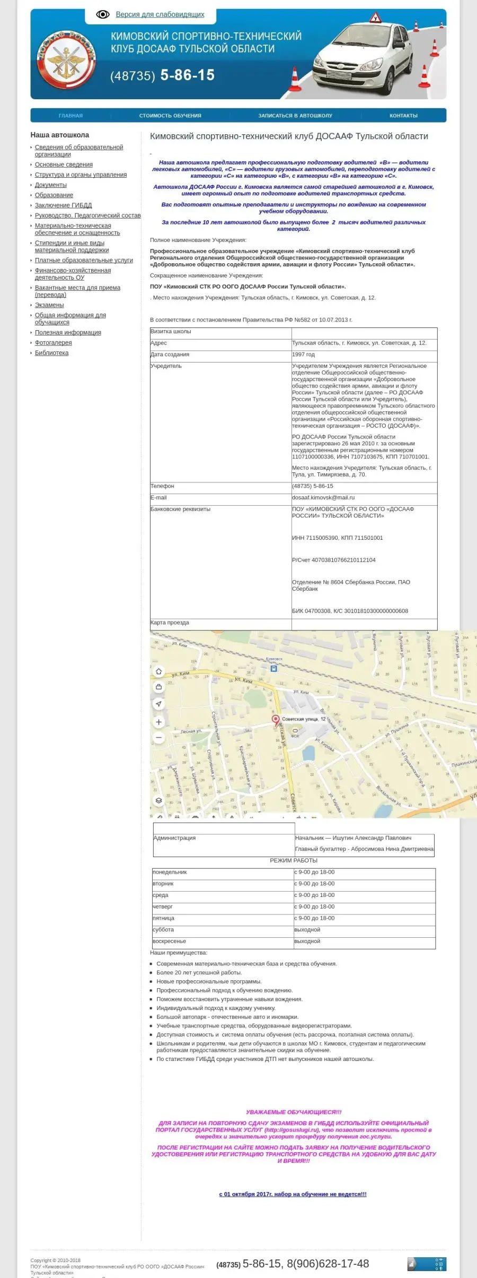Viewport: 477px width, 1278px height.
Task: Open 'Образование' sidebar link
Action: (54, 195)
